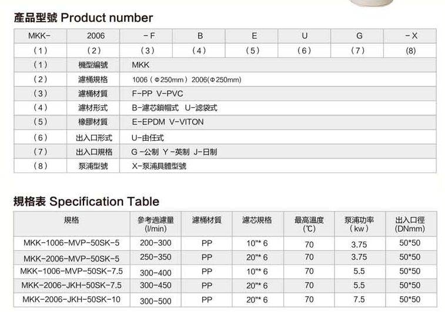Click the MKK-1006-MVP-50SK-5 model row
The height and width of the screenshot is (312, 445).
pos(71,243)
